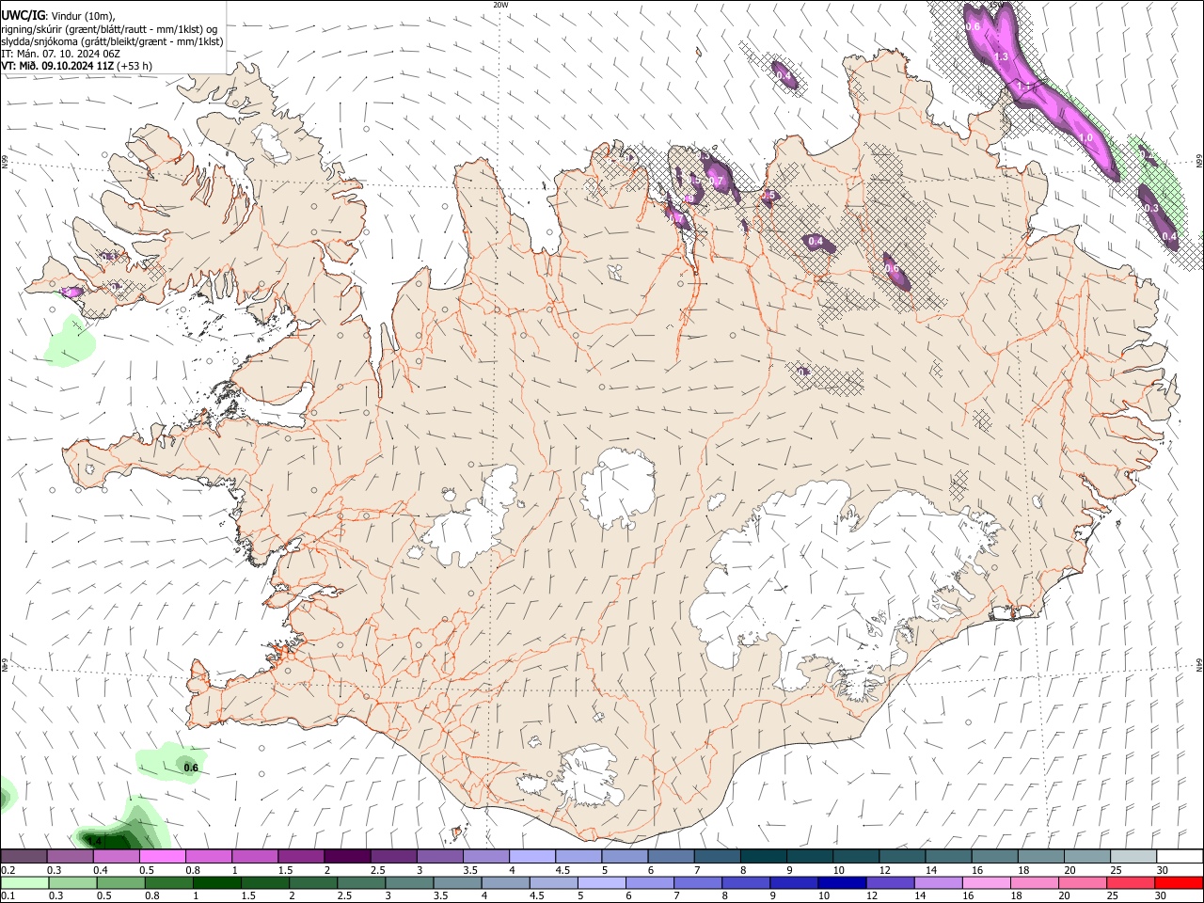Click the light pink swatch between 16 and 18 in rain legend

[987, 882]
